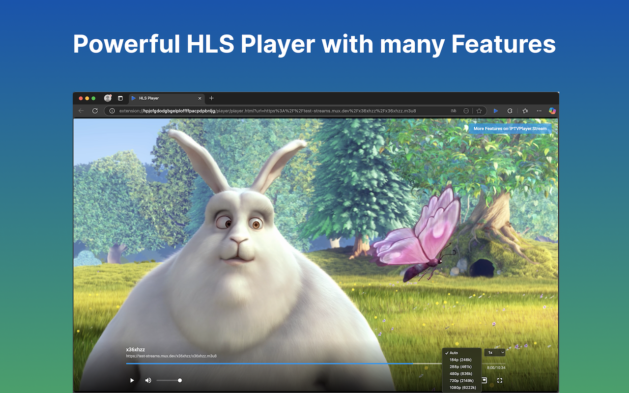
Task: Select the HLS Player browser tab
Action: coord(167,98)
